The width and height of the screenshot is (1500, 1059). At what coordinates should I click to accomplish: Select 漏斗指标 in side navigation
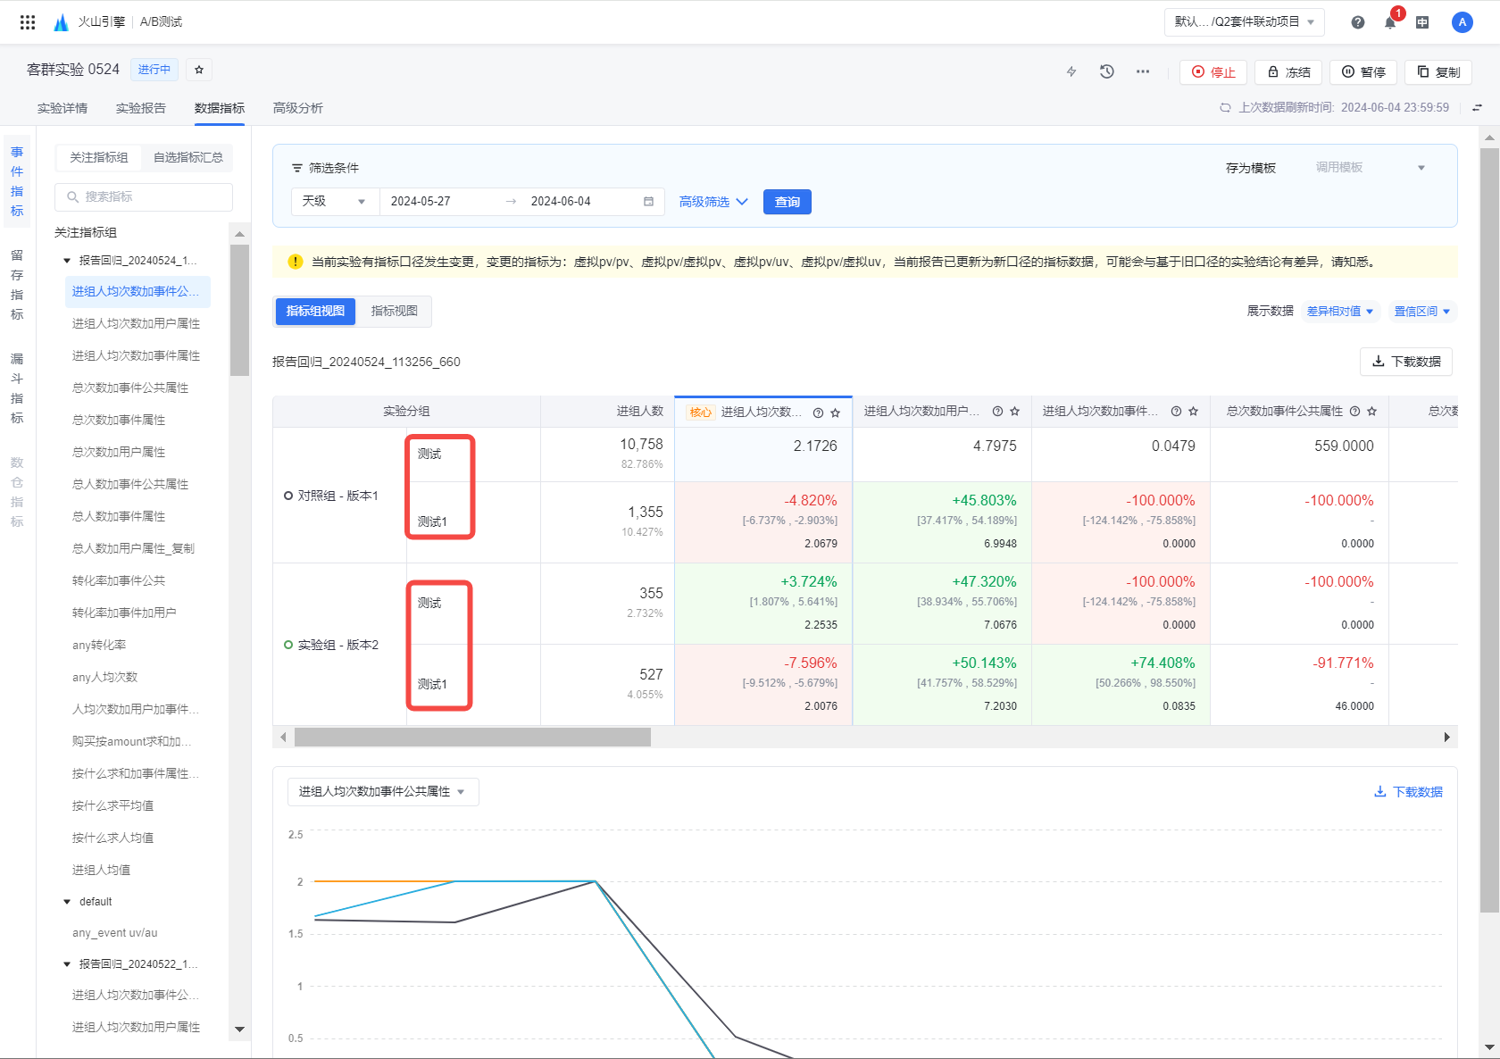click(x=17, y=388)
